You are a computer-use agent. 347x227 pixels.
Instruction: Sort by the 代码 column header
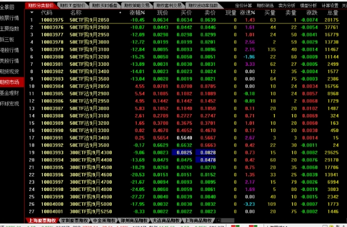tap(47, 13)
